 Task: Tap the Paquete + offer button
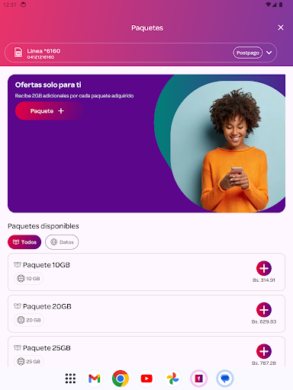[49, 111]
